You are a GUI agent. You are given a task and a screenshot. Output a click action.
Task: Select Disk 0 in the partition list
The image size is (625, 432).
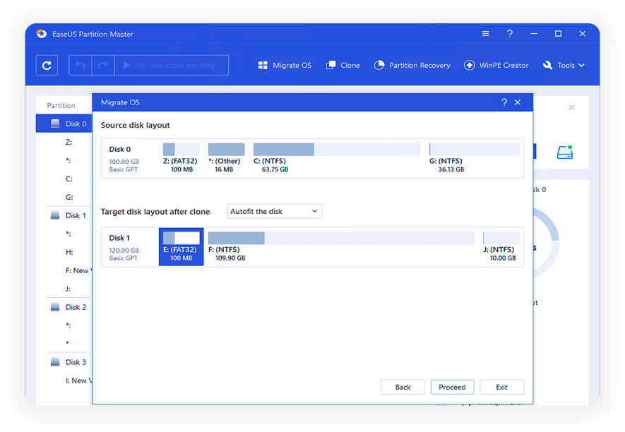click(76, 124)
